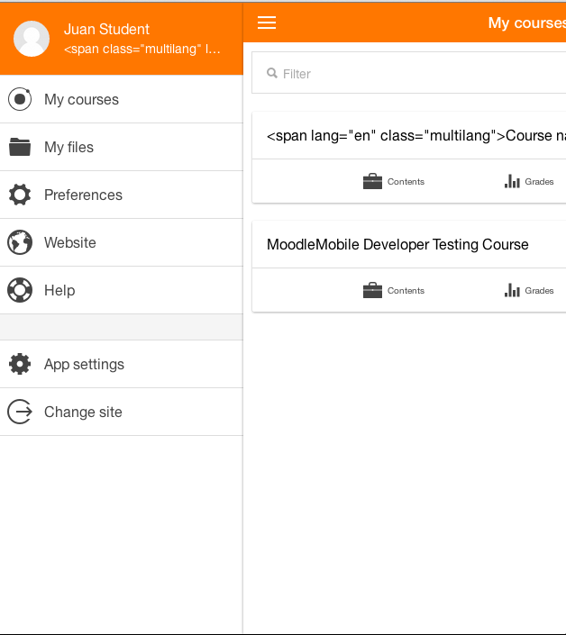
Task: Select Change site in the side menu
Action: click(122, 412)
